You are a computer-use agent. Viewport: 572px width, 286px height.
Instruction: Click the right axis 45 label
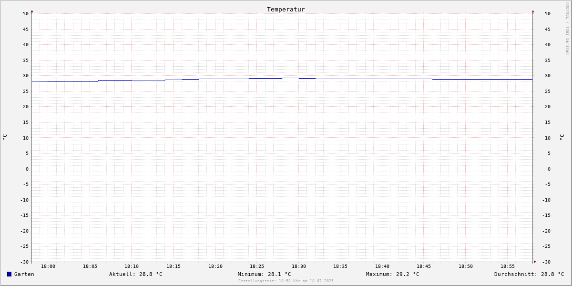(548, 29)
